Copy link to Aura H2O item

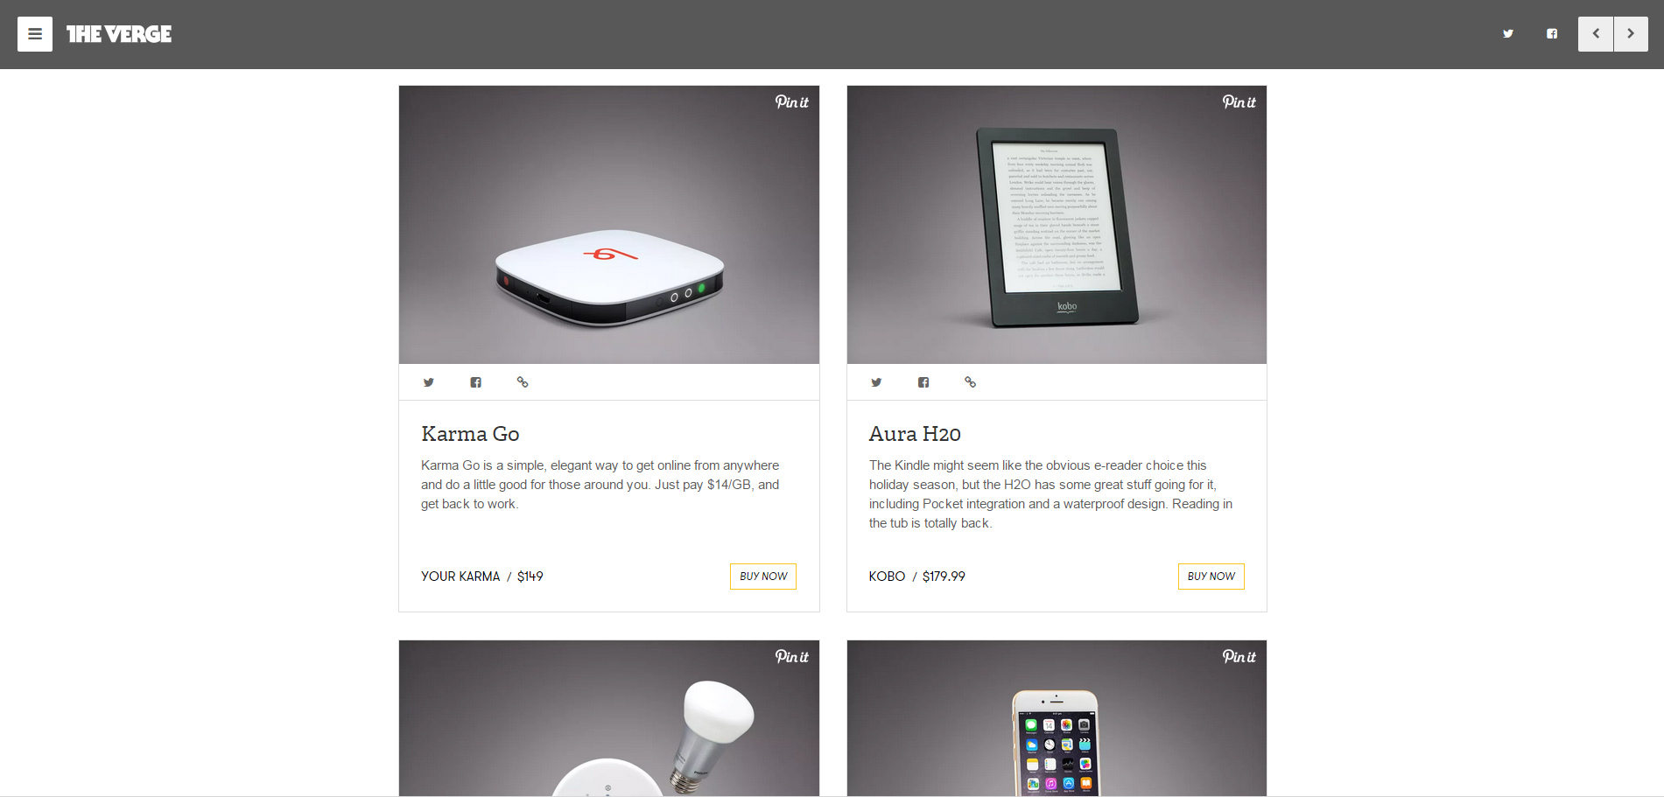point(970,382)
